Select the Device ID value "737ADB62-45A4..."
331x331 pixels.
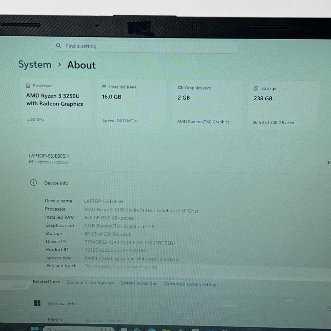point(130,243)
